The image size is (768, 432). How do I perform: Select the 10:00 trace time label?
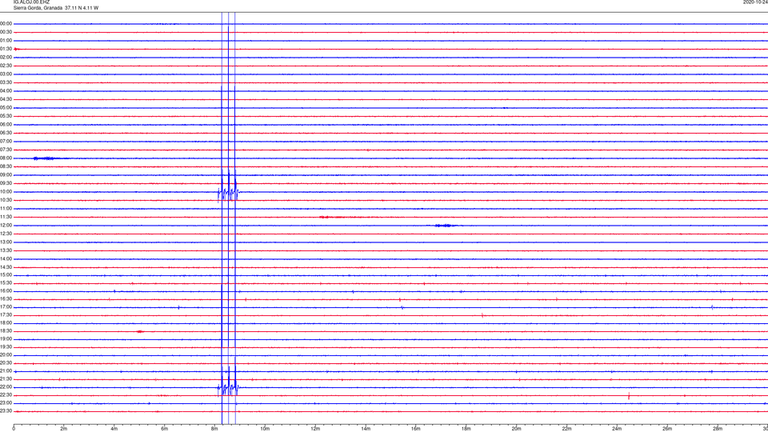pos(6,192)
